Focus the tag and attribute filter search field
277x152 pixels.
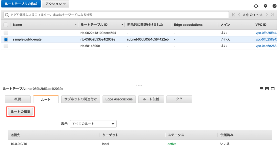116,15
